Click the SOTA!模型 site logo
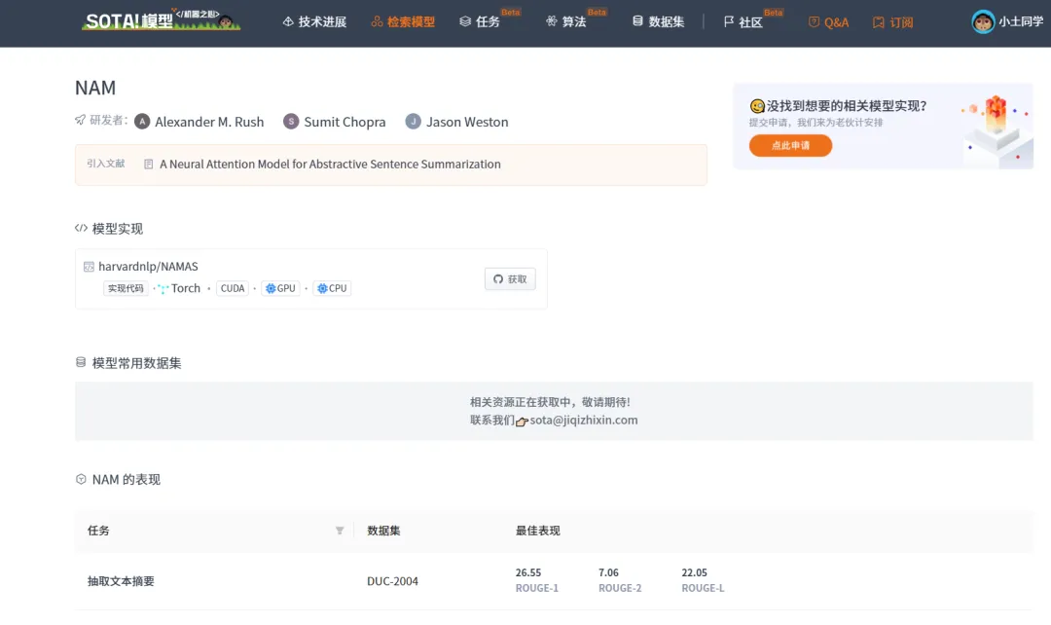 click(x=161, y=20)
